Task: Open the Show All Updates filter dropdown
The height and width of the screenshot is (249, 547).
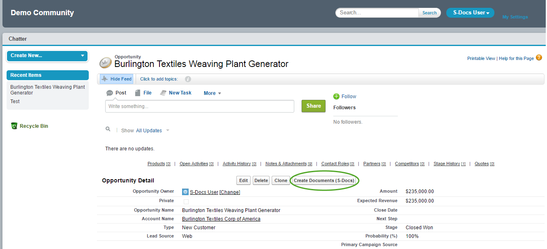Action: [152, 131]
